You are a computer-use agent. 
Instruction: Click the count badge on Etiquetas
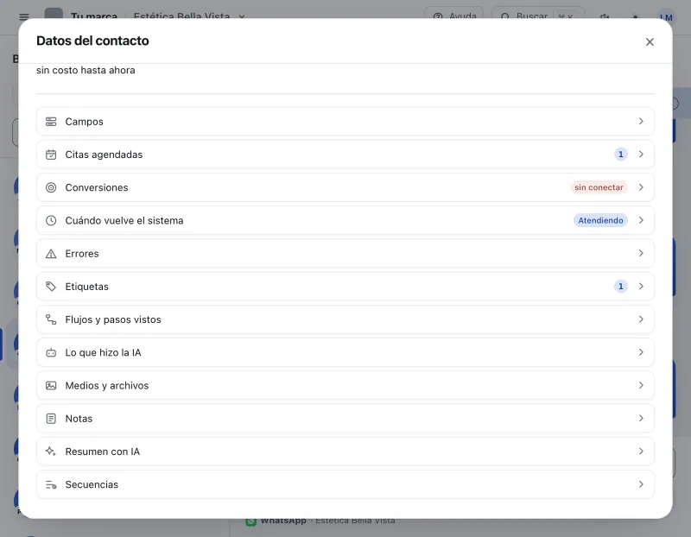pyautogui.click(x=620, y=287)
